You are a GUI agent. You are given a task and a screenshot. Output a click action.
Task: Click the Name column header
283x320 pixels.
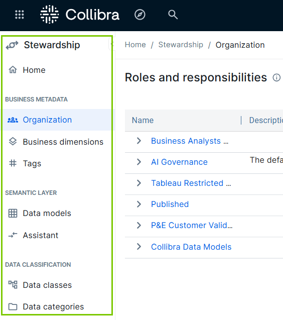(143, 120)
